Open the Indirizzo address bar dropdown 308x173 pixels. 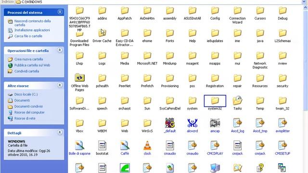(x=304, y=2)
